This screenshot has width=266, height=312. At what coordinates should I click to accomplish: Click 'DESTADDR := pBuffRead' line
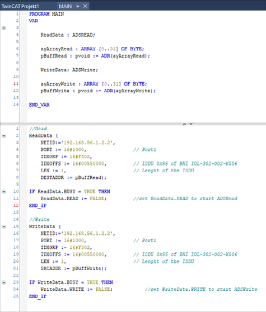point(73,177)
